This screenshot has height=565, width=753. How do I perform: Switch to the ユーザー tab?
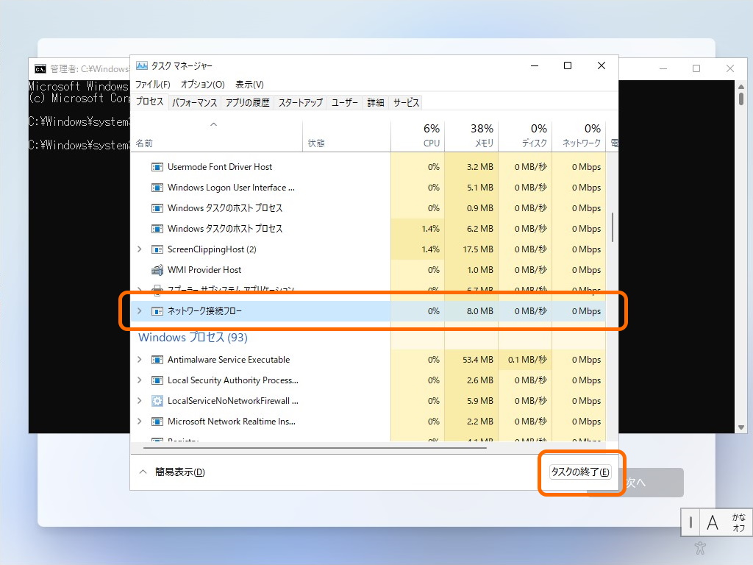point(345,103)
